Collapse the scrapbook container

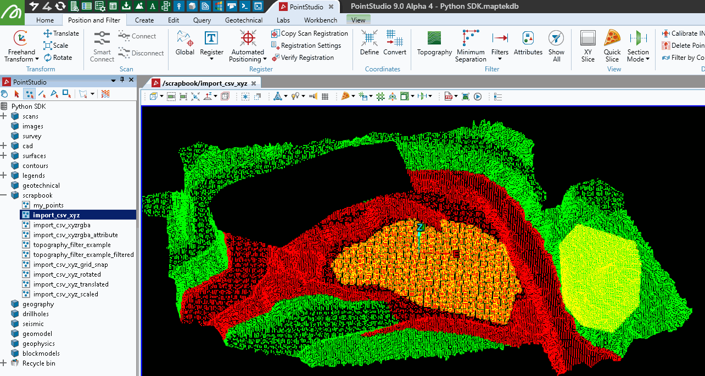pyautogui.click(x=4, y=195)
